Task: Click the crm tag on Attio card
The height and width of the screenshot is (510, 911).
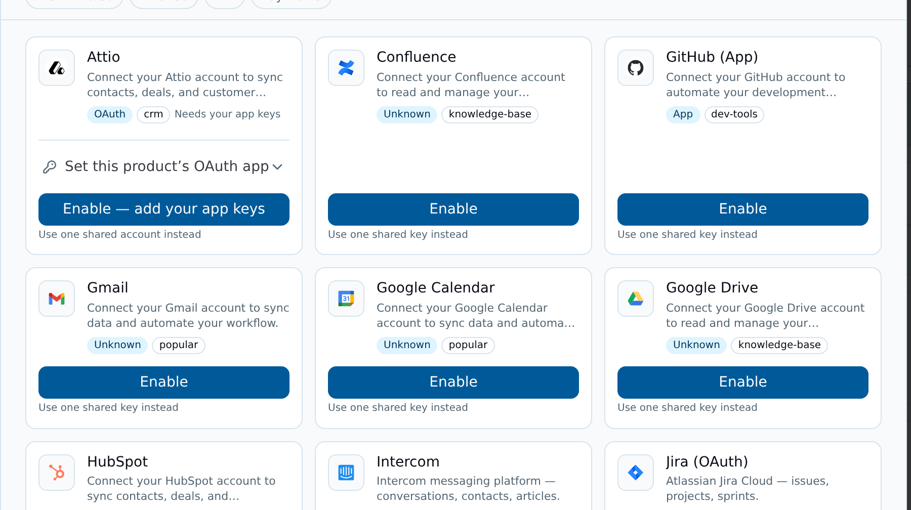Action: (x=153, y=114)
